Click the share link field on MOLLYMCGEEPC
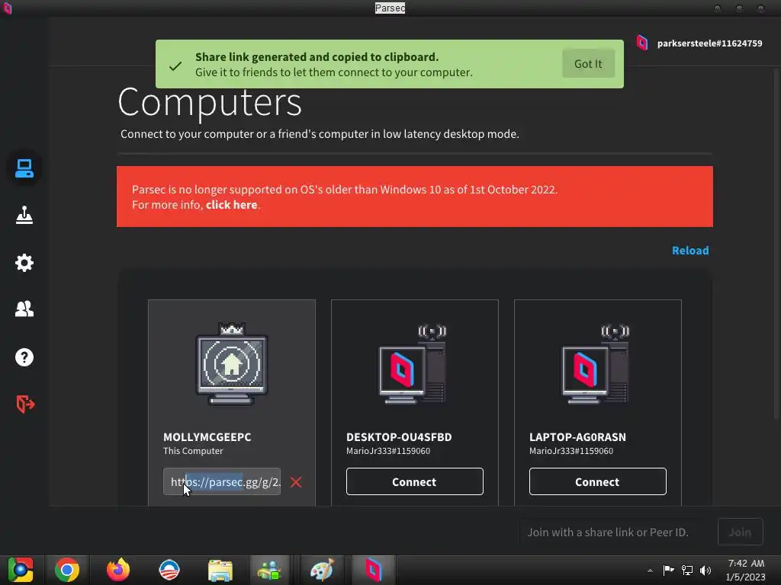The height and width of the screenshot is (585, 781). [x=222, y=481]
